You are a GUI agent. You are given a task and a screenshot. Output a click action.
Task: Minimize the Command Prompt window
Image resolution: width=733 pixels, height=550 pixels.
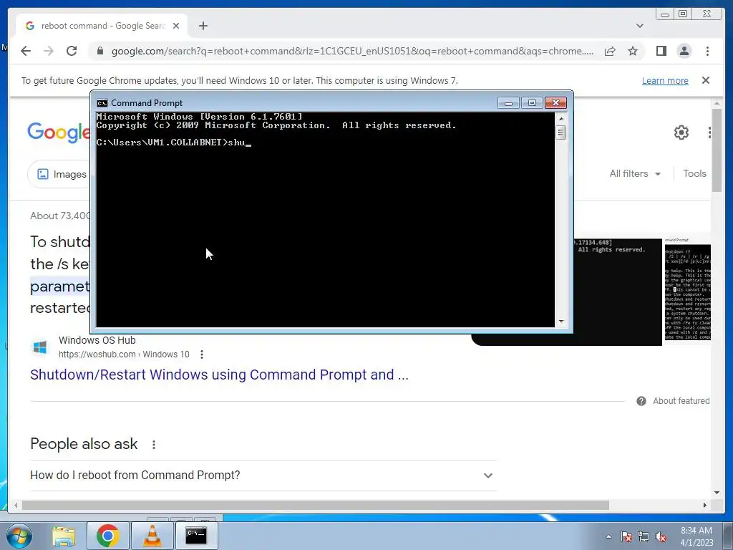point(508,103)
